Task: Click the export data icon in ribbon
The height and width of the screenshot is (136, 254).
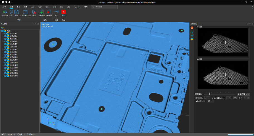Action: (57, 12)
